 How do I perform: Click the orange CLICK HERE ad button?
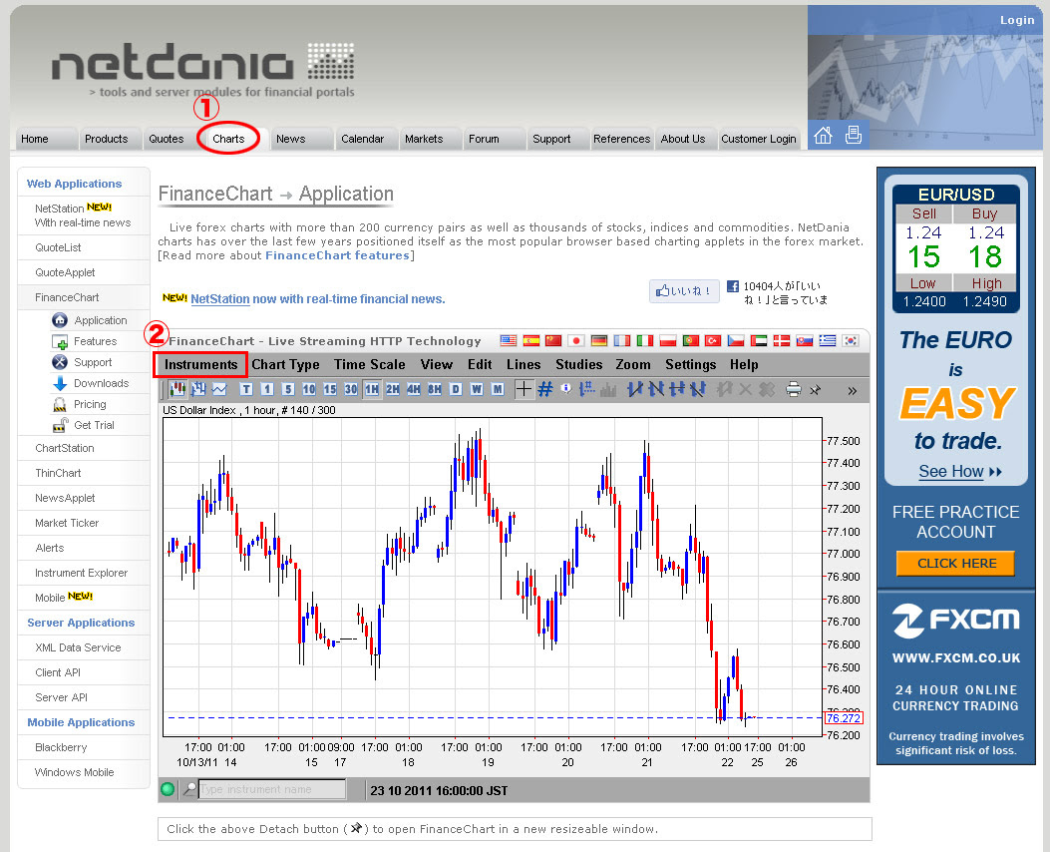coord(955,564)
